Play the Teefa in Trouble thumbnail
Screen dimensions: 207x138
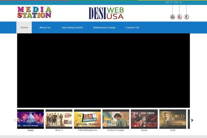(116, 119)
